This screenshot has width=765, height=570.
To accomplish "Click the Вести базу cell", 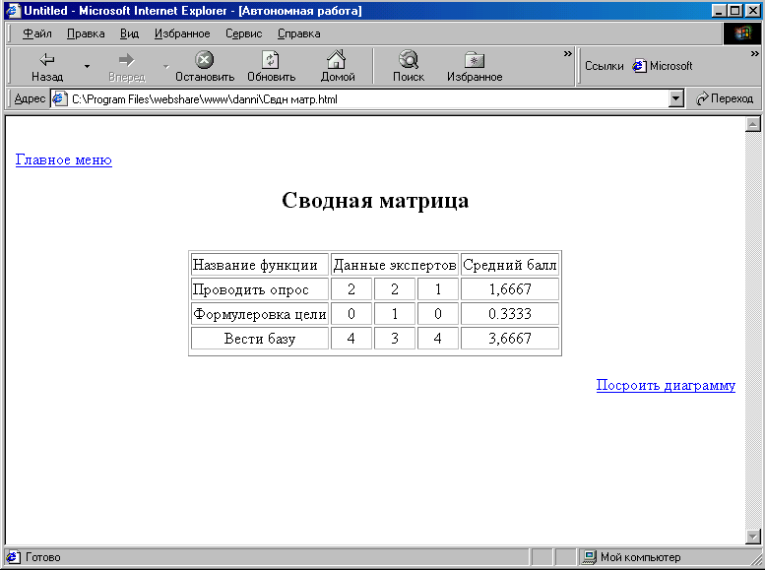I will pos(260,339).
